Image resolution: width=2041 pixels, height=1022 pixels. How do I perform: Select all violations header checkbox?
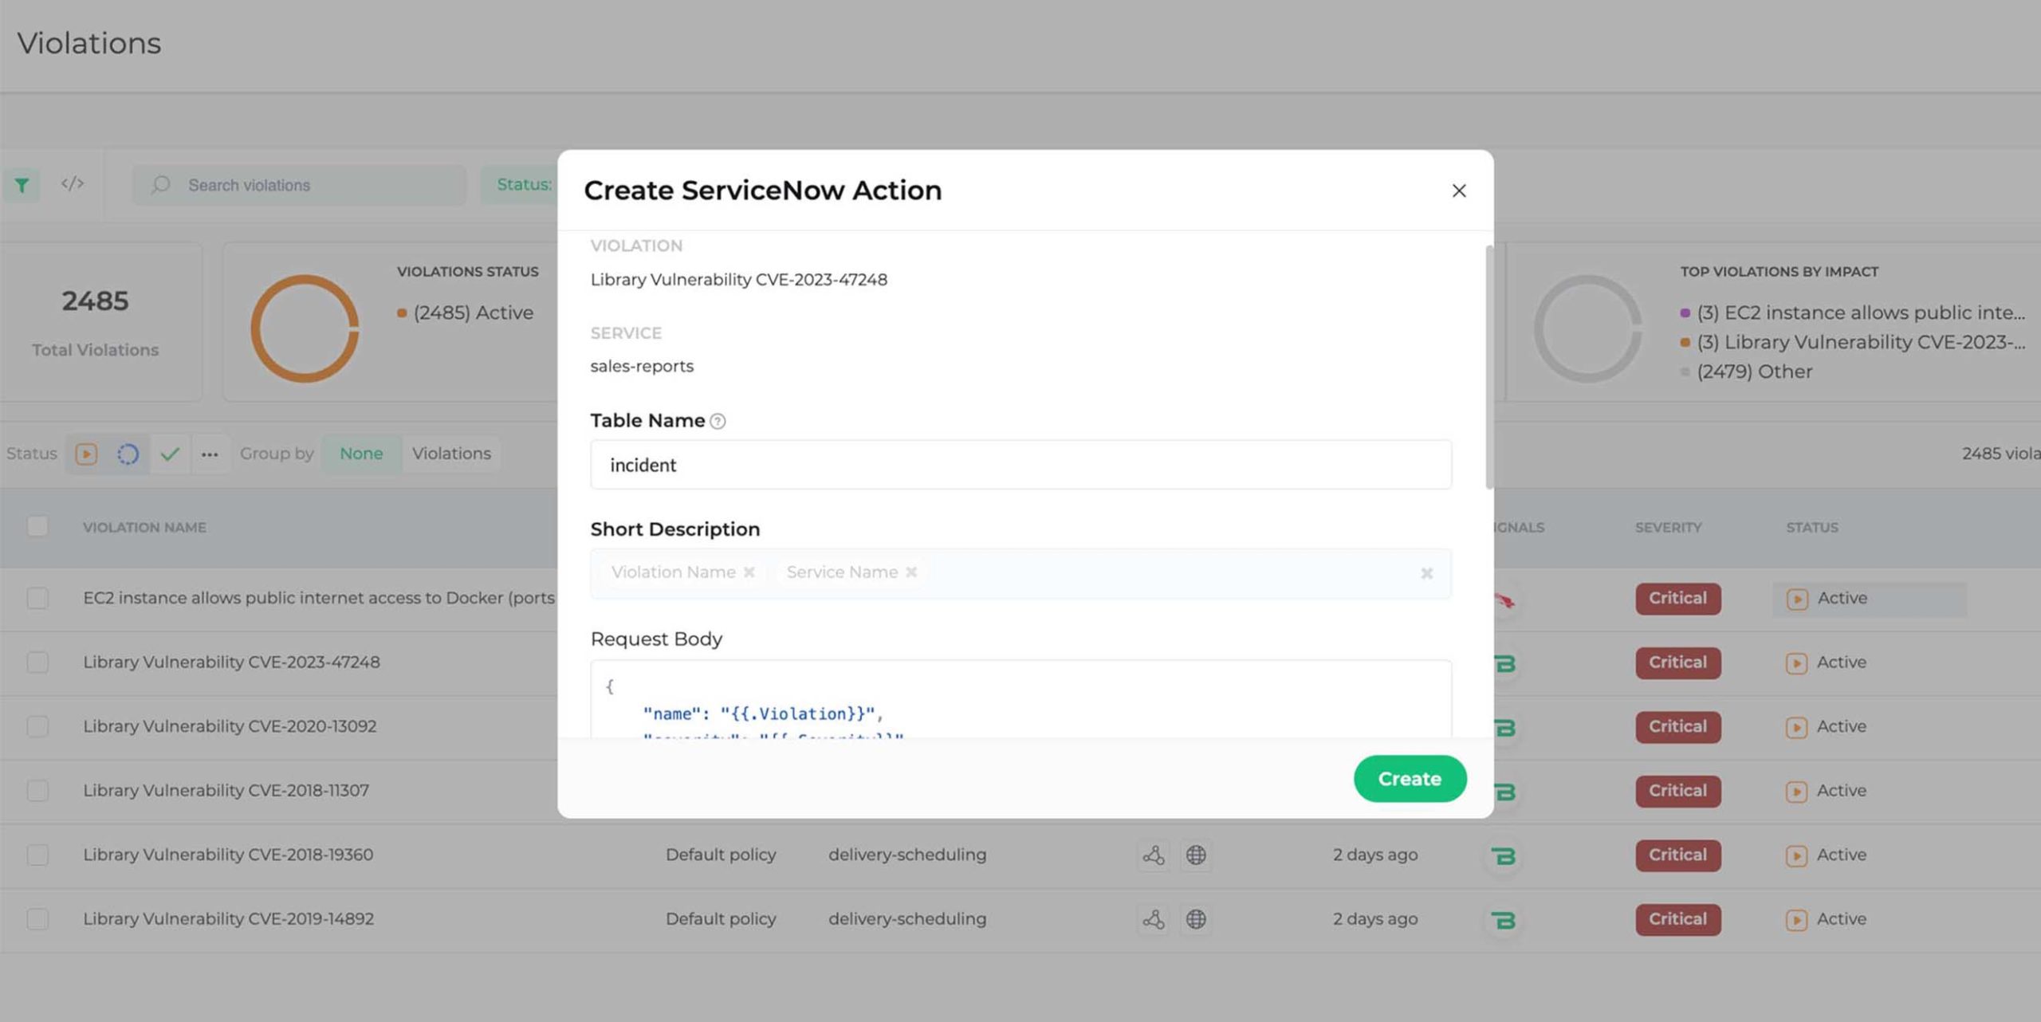pos(37,526)
